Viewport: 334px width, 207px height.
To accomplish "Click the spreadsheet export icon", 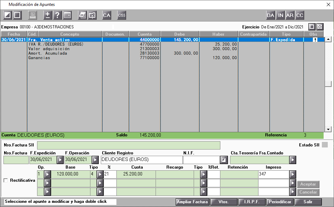I will pos(92,15).
